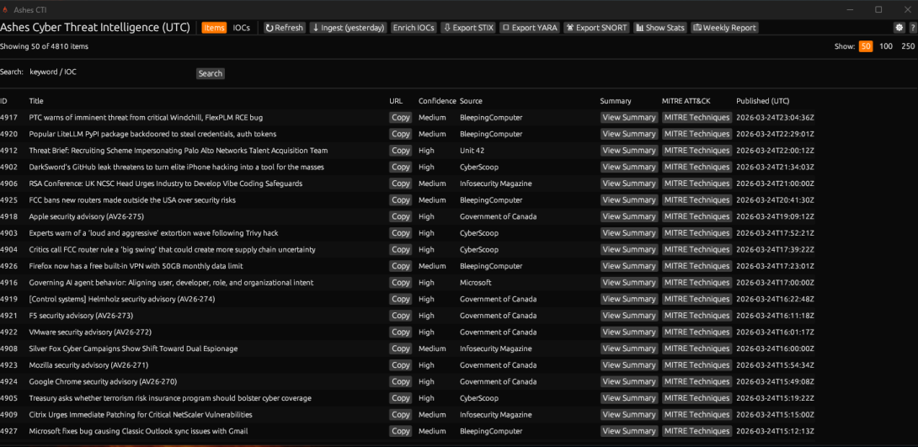Select ID cell 4917

coord(8,118)
